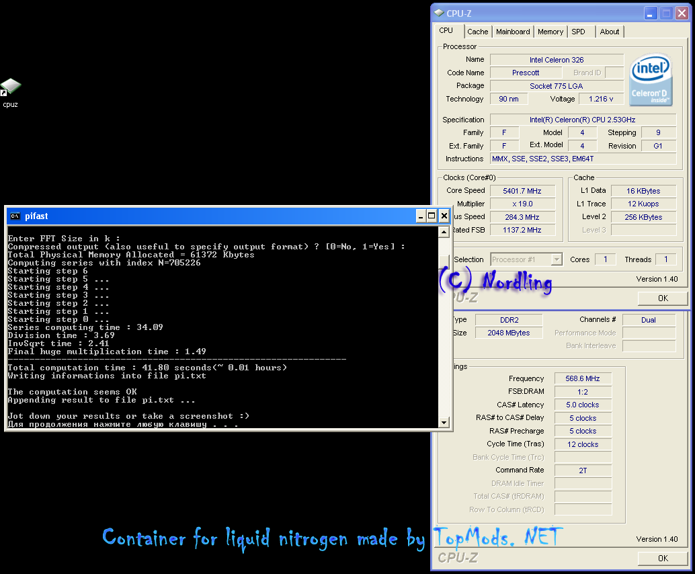The height and width of the screenshot is (574, 695).
Task: Click the Name field 'Intel Celeron 326'
Action: pos(557,60)
